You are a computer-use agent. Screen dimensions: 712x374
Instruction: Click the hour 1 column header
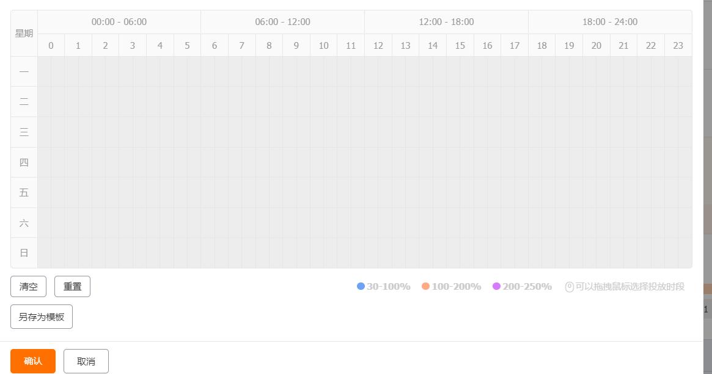click(x=78, y=45)
